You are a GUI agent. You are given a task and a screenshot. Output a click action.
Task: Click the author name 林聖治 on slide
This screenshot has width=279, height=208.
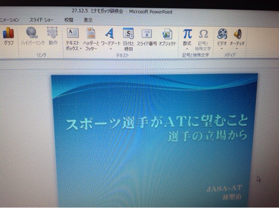point(232,197)
